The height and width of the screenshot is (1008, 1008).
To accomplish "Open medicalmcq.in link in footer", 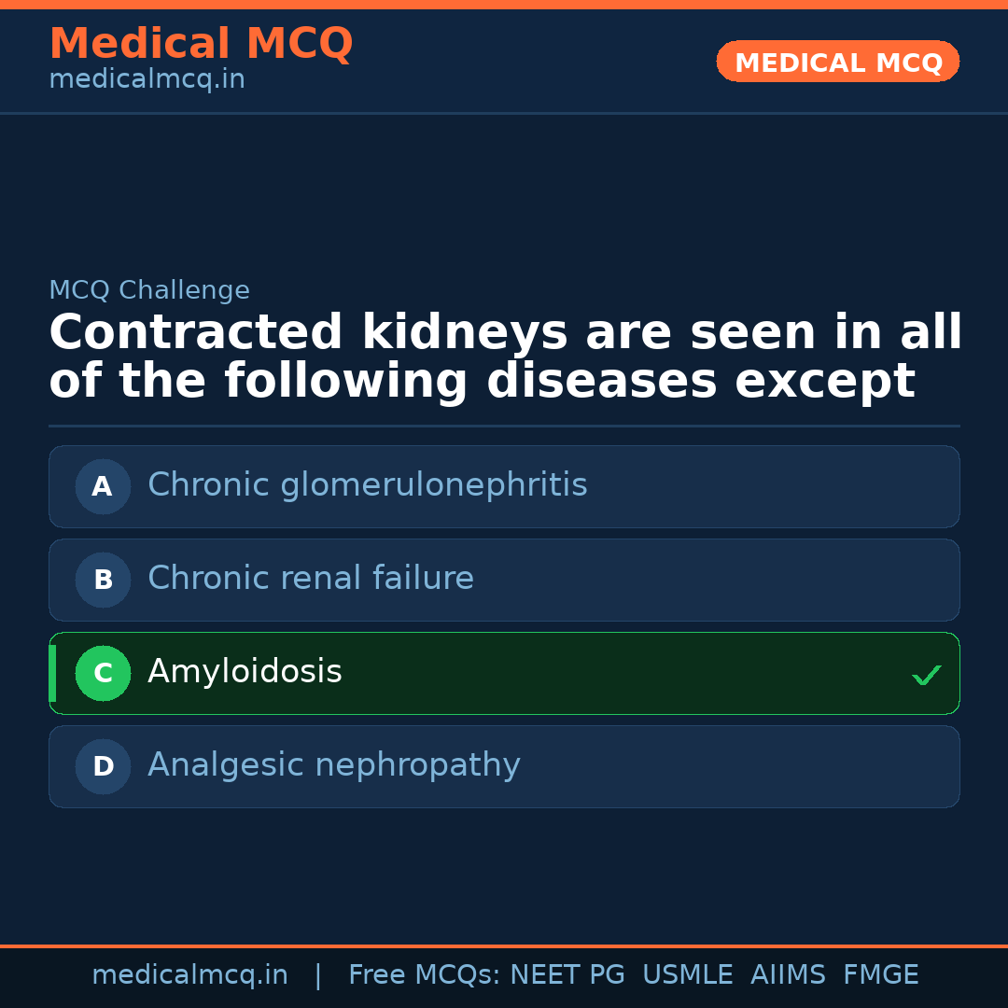I will pyautogui.click(x=189, y=975).
